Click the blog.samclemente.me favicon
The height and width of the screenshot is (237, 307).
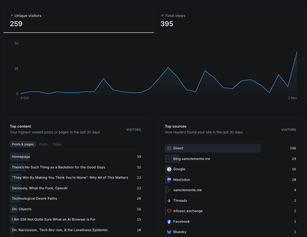[169, 159]
